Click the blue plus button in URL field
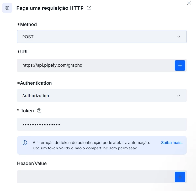The width and height of the screenshot is (196, 191). [x=180, y=65]
